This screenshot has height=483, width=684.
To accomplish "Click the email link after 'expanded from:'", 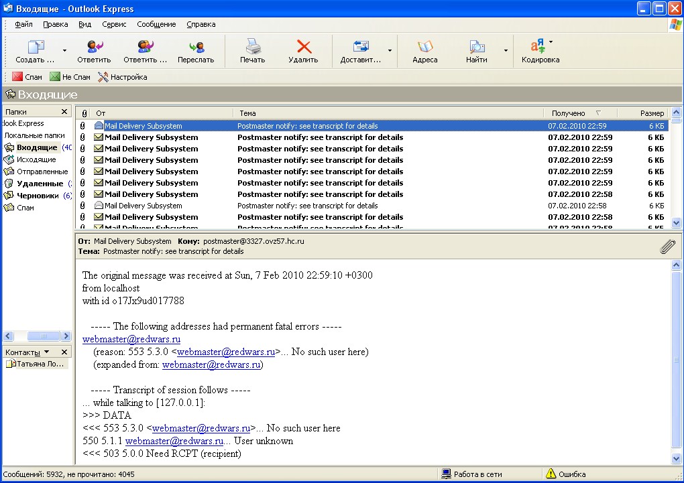I will (211, 364).
